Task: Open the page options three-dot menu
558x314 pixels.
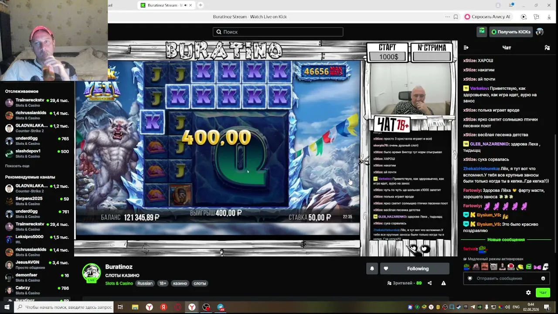Action: pos(447,17)
